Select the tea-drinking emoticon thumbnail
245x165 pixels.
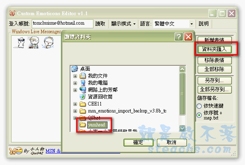[33, 42]
